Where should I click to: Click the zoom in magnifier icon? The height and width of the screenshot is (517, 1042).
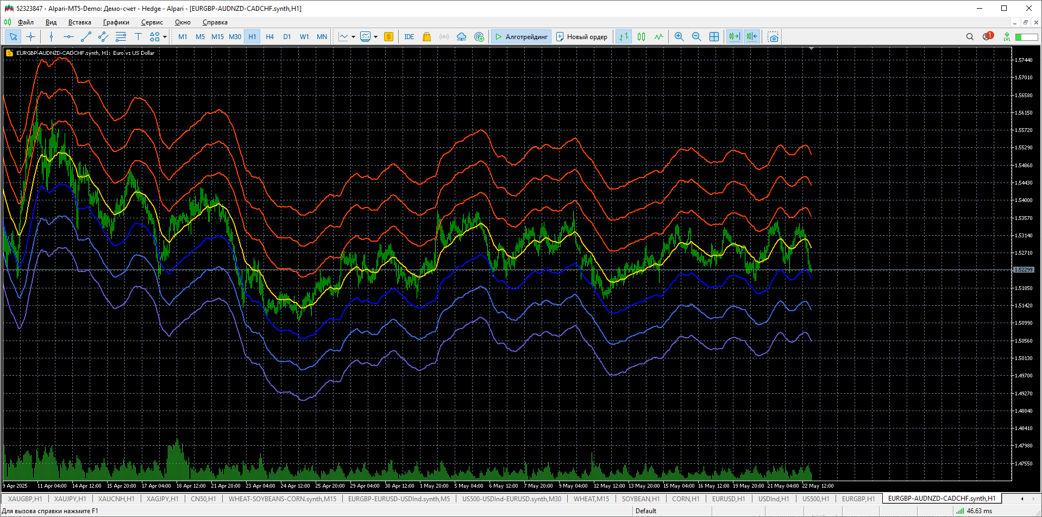679,37
